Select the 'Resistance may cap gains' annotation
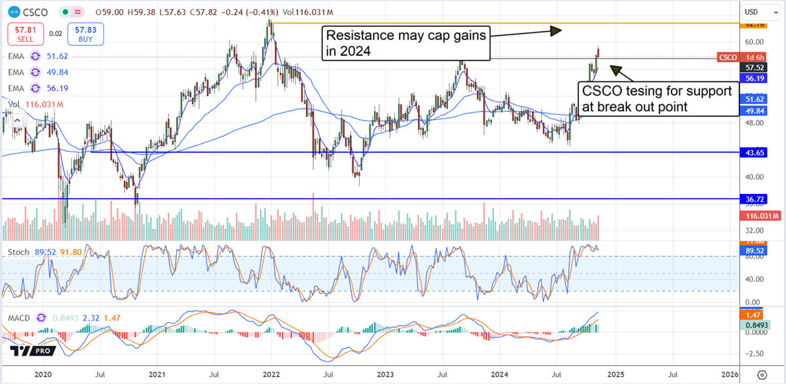786x384 pixels. point(406,44)
